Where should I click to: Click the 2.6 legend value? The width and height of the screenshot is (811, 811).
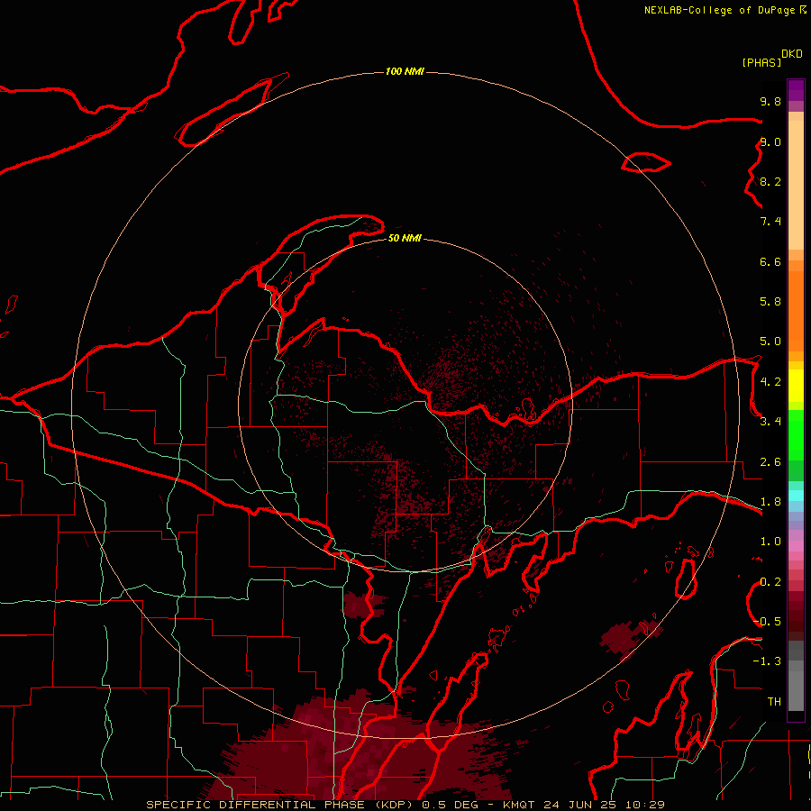click(x=770, y=461)
